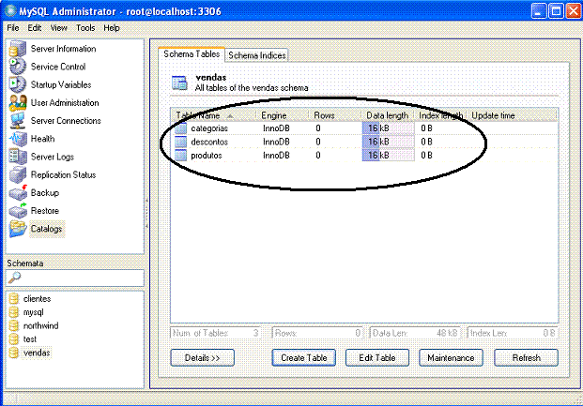Click the MySQL Administrator title bar icon
This screenshot has width=583, height=406.
coord(10,11)
